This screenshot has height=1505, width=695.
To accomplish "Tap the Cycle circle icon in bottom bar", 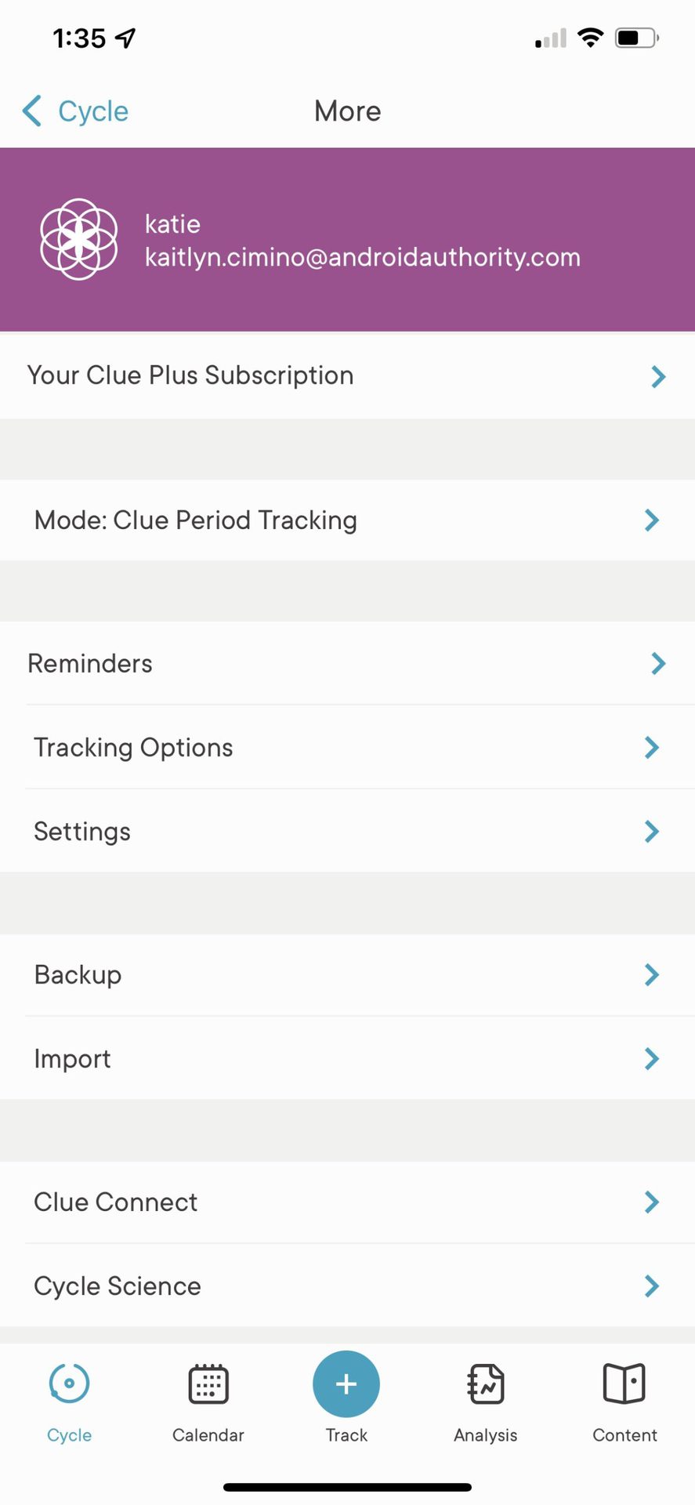I will [69, 1384].
